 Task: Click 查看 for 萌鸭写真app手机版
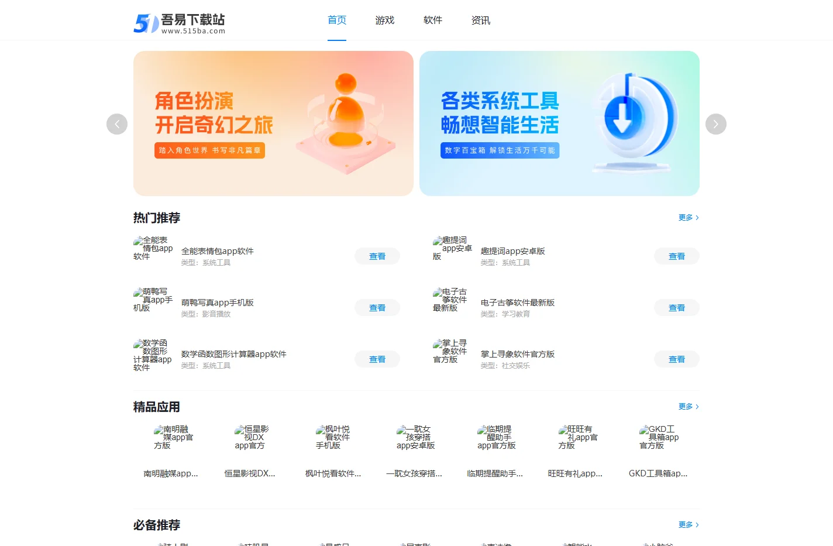coord(377,308)
